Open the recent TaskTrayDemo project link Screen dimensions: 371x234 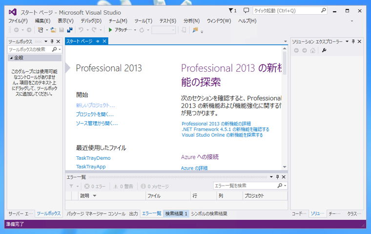(93, 158)
